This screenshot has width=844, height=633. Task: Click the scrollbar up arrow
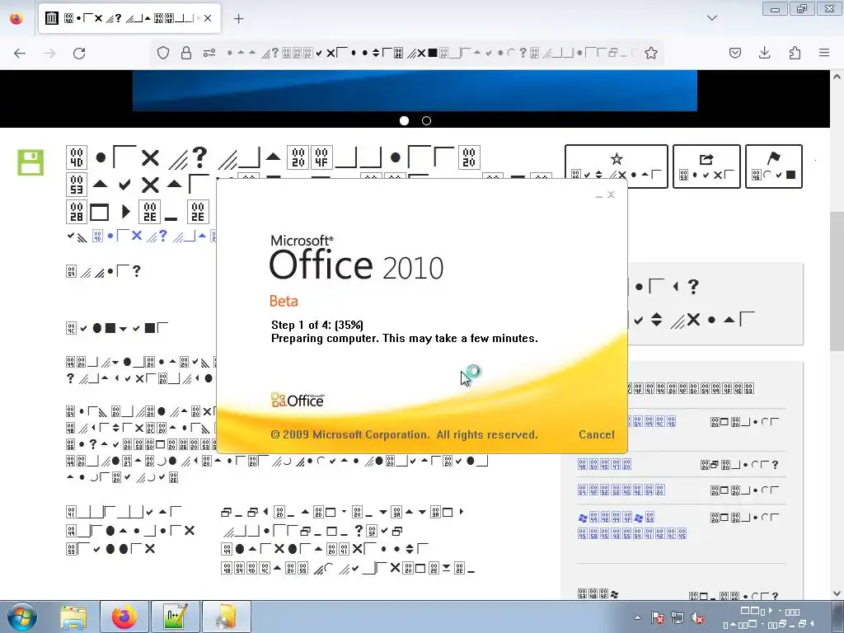837,77
